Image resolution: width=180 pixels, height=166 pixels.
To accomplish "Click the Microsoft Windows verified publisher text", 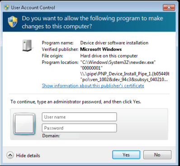I will (101, 49).
